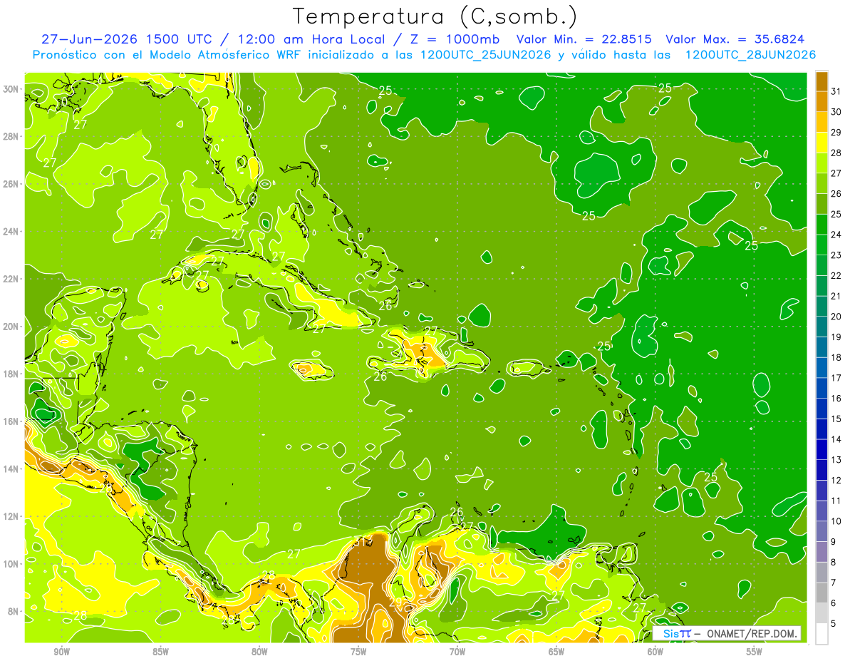Click the color scale label "13"
This screenshot has height=661, width=855.
(x=836, y=460)
